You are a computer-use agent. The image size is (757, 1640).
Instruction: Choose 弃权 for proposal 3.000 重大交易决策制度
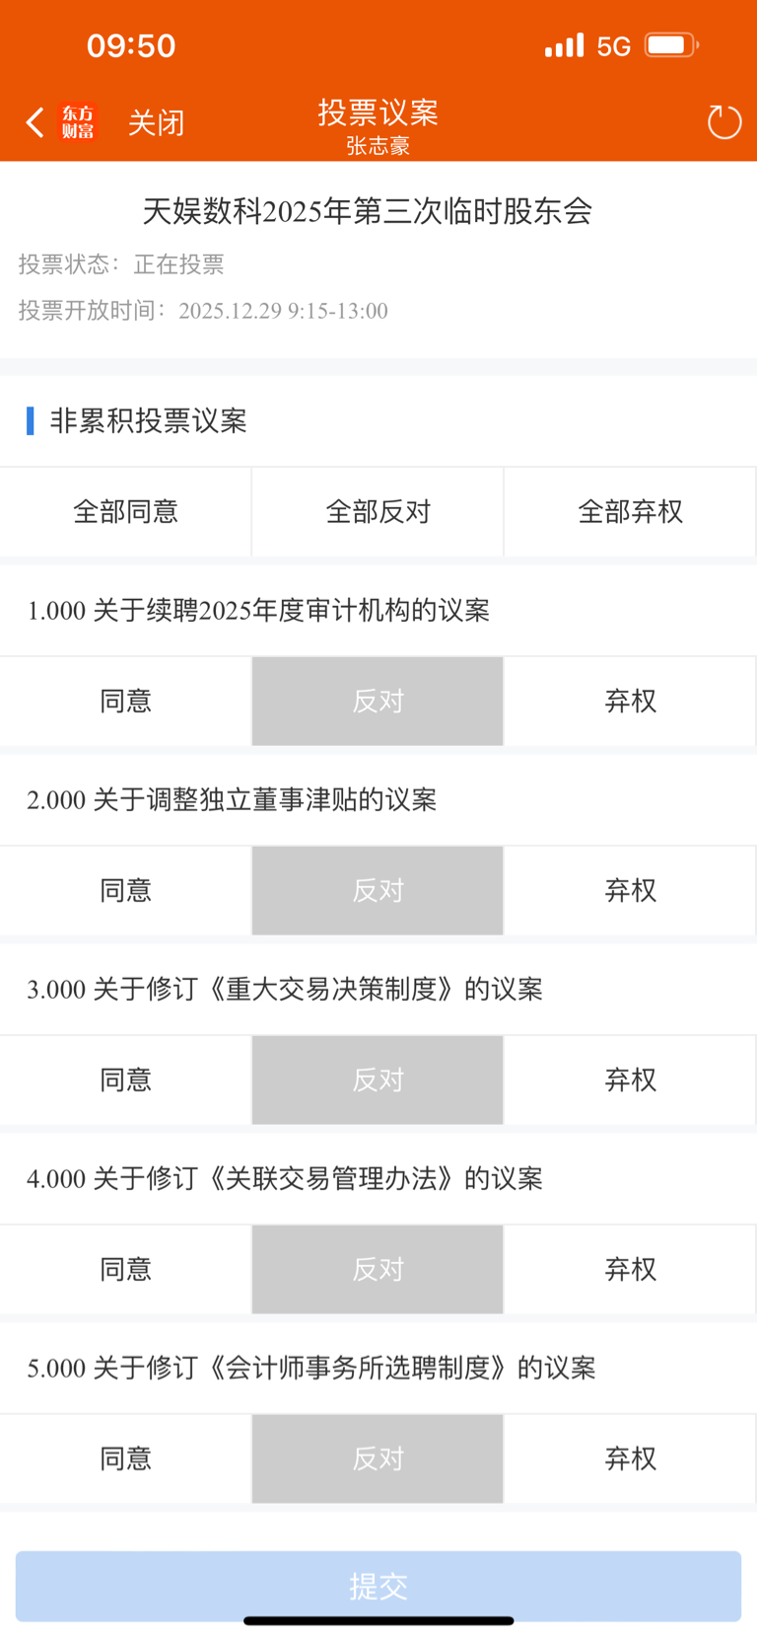coord(630,1081)
